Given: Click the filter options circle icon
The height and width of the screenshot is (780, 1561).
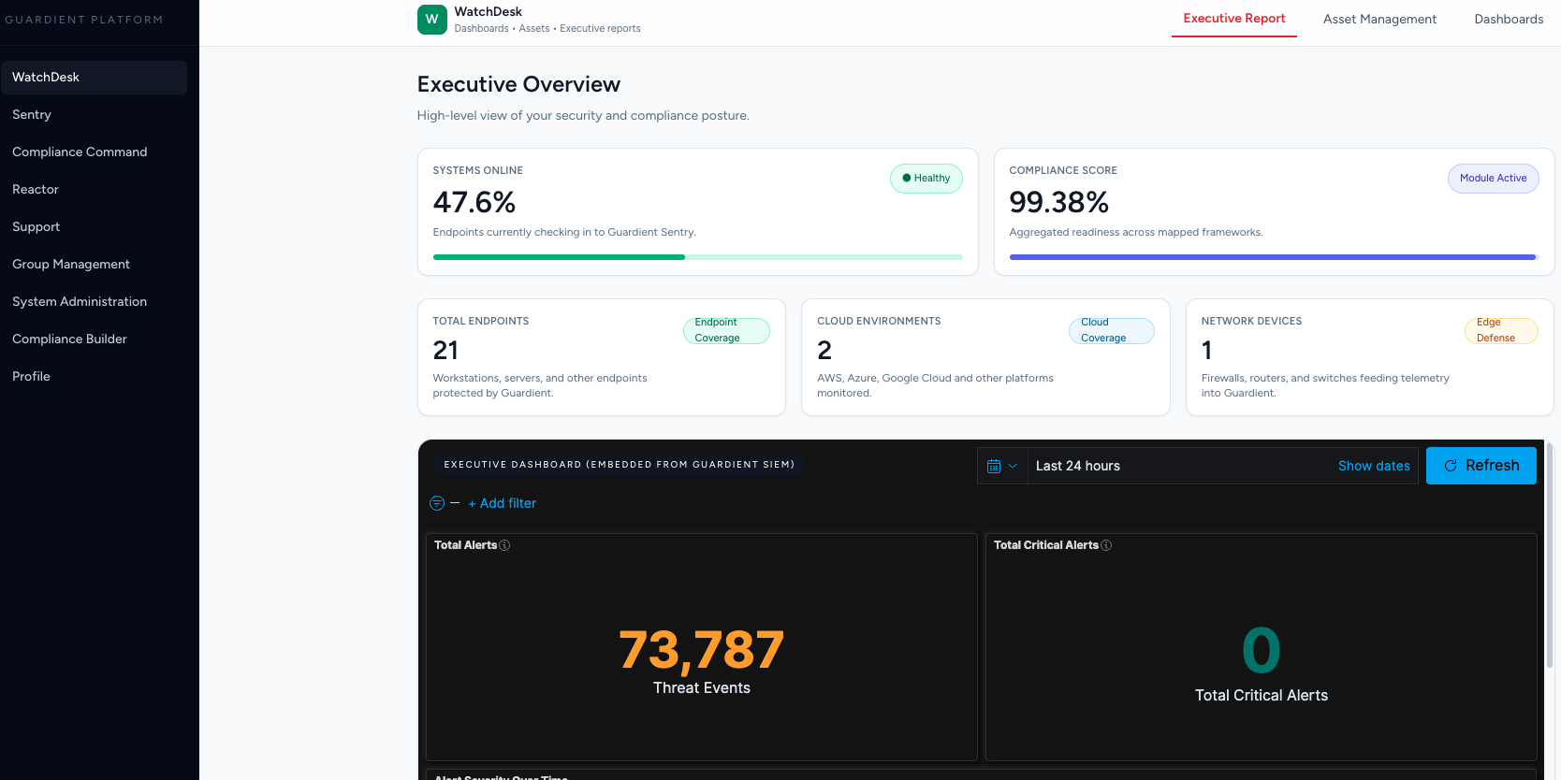Looking at the screenshot, I should pos(437,503).
